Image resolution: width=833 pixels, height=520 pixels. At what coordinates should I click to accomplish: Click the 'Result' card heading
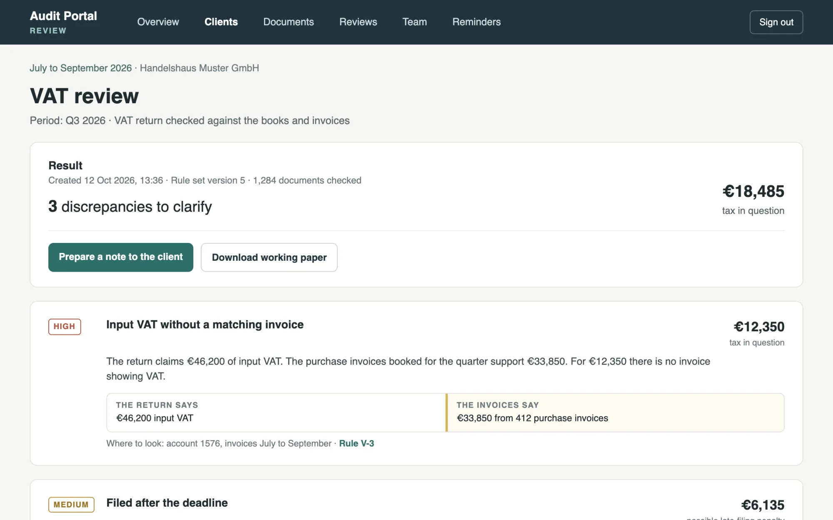click(65, 166)
